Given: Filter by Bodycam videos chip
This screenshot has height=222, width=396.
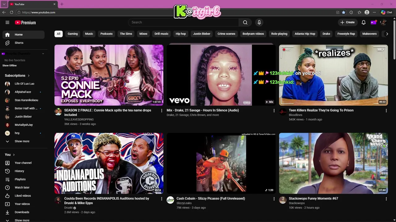Looking at the screenshot, I should pos(253,34).
